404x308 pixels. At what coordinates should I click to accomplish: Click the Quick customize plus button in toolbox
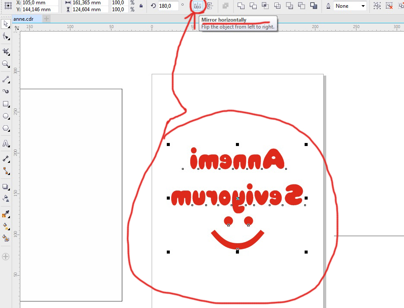(x=6, y=257)
